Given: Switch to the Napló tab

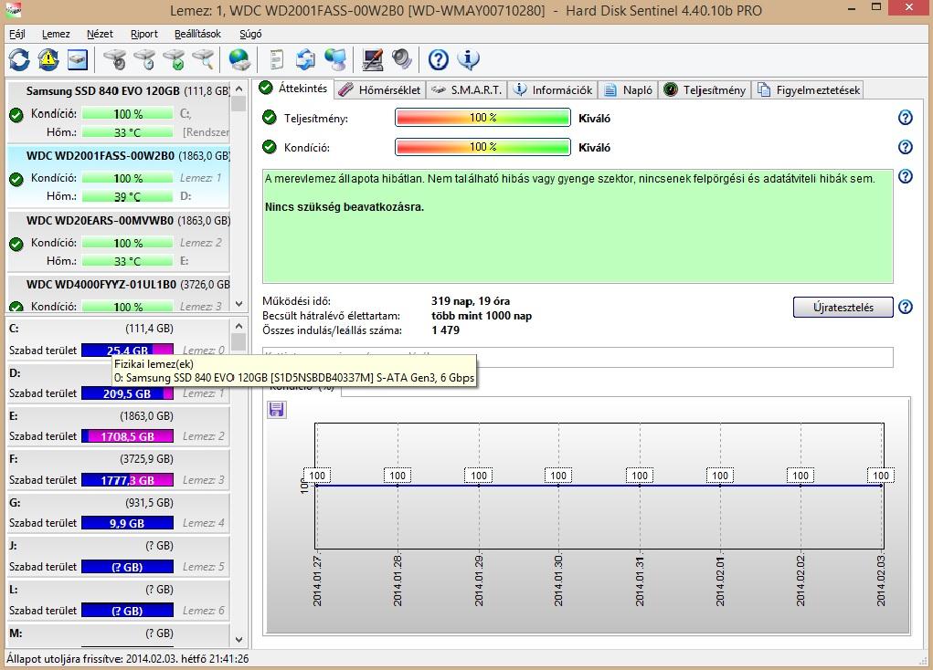Looking at the screenshot, I should (629, 89).
